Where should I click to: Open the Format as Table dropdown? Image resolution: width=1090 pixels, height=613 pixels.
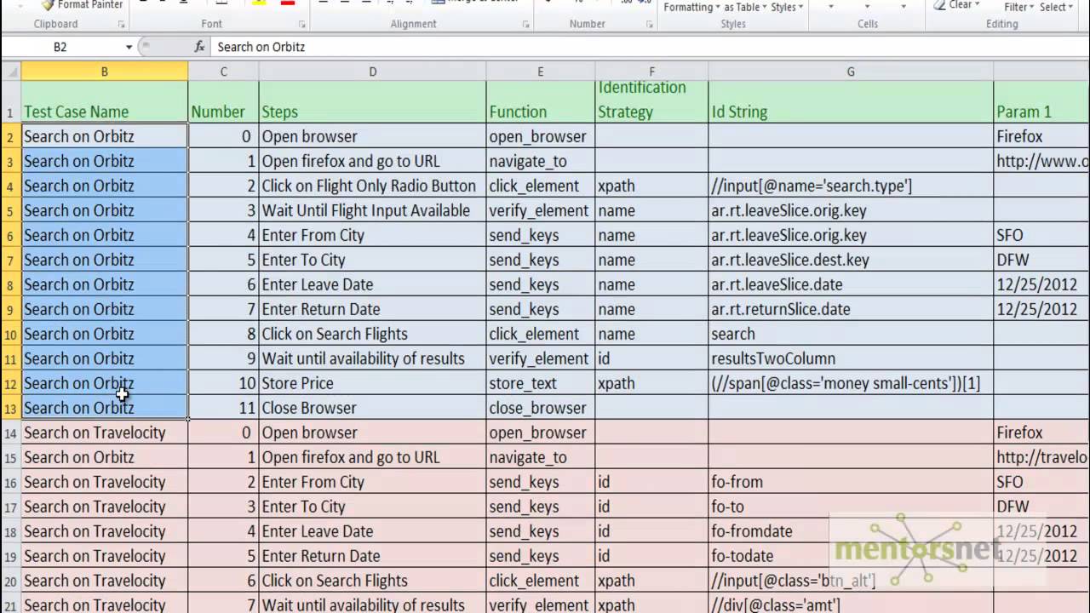pyautogui.click(x=745, y=7)
